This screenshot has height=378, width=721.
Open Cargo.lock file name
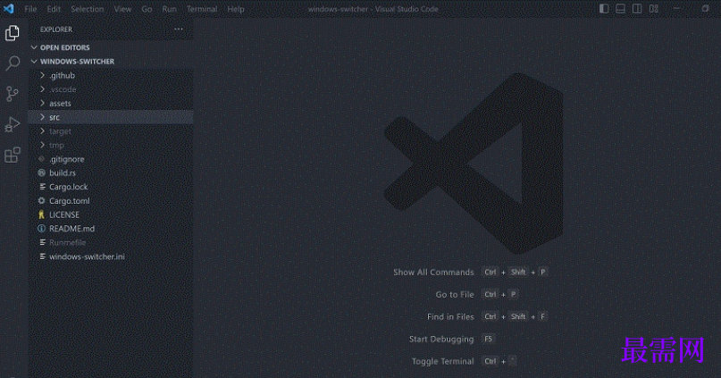[x=69, y=187]
